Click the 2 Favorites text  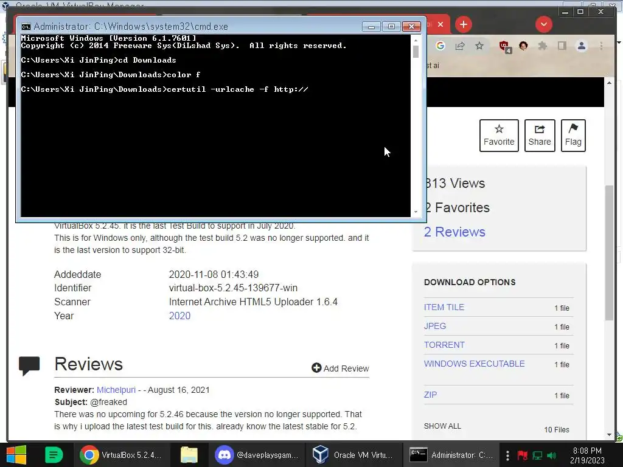click(457, 208)
